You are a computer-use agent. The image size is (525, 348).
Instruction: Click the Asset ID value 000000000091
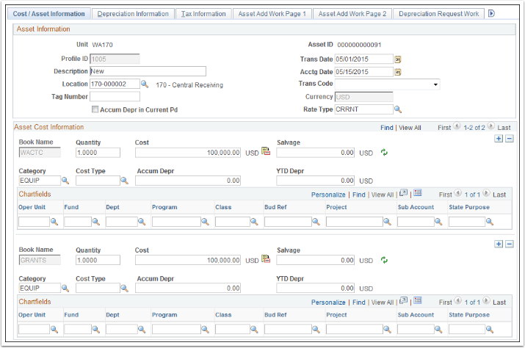359,45
